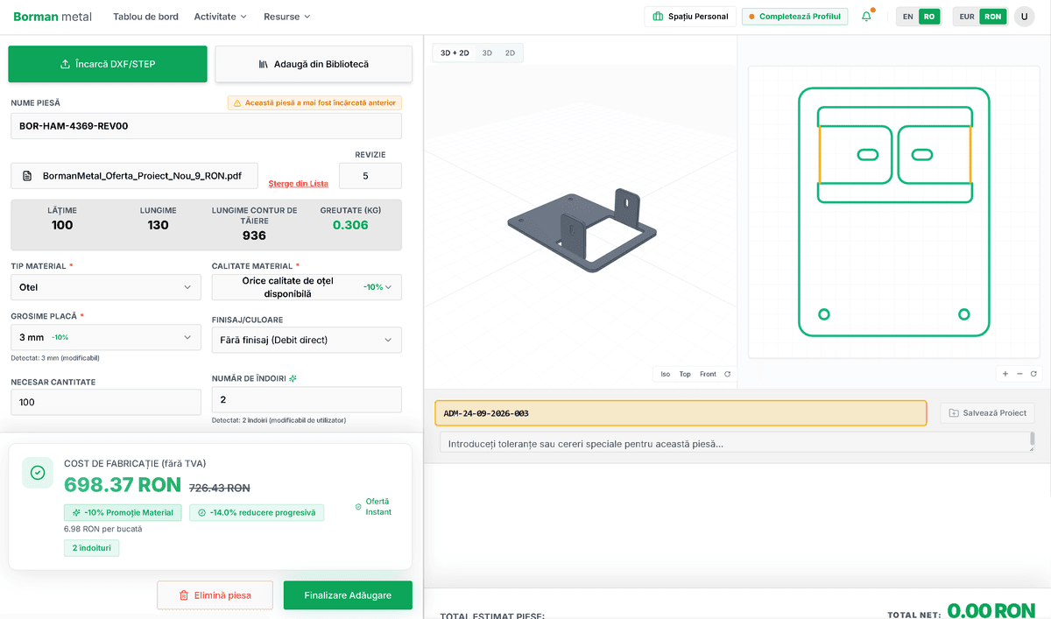The width and height of the screenshot is (1051, 619).
Task: Click the notes textarea scrollbar
Action: coord(1032,440)
